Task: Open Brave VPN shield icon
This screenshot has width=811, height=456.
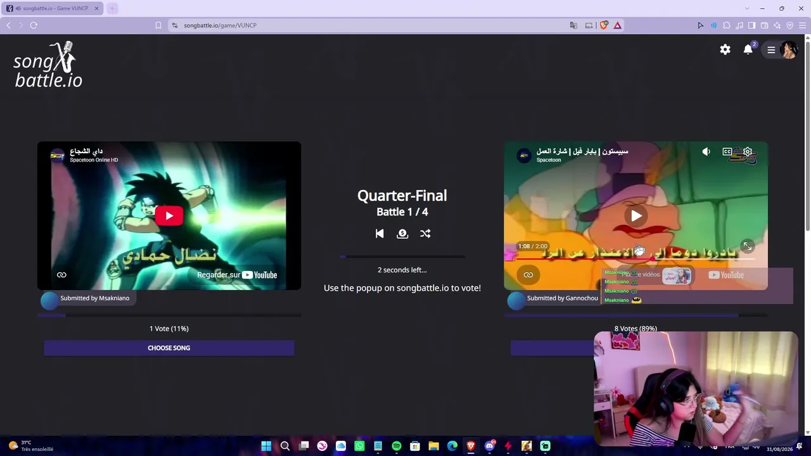Action: tap(789, 25)
